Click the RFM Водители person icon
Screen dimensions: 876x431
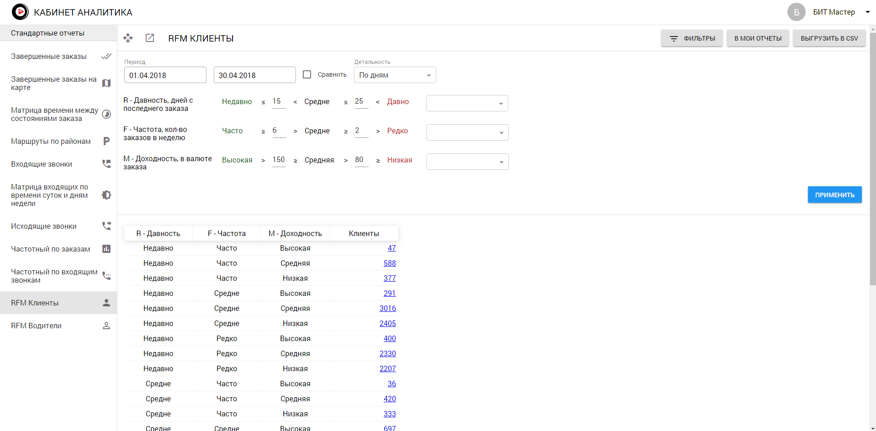click(106, 326)
